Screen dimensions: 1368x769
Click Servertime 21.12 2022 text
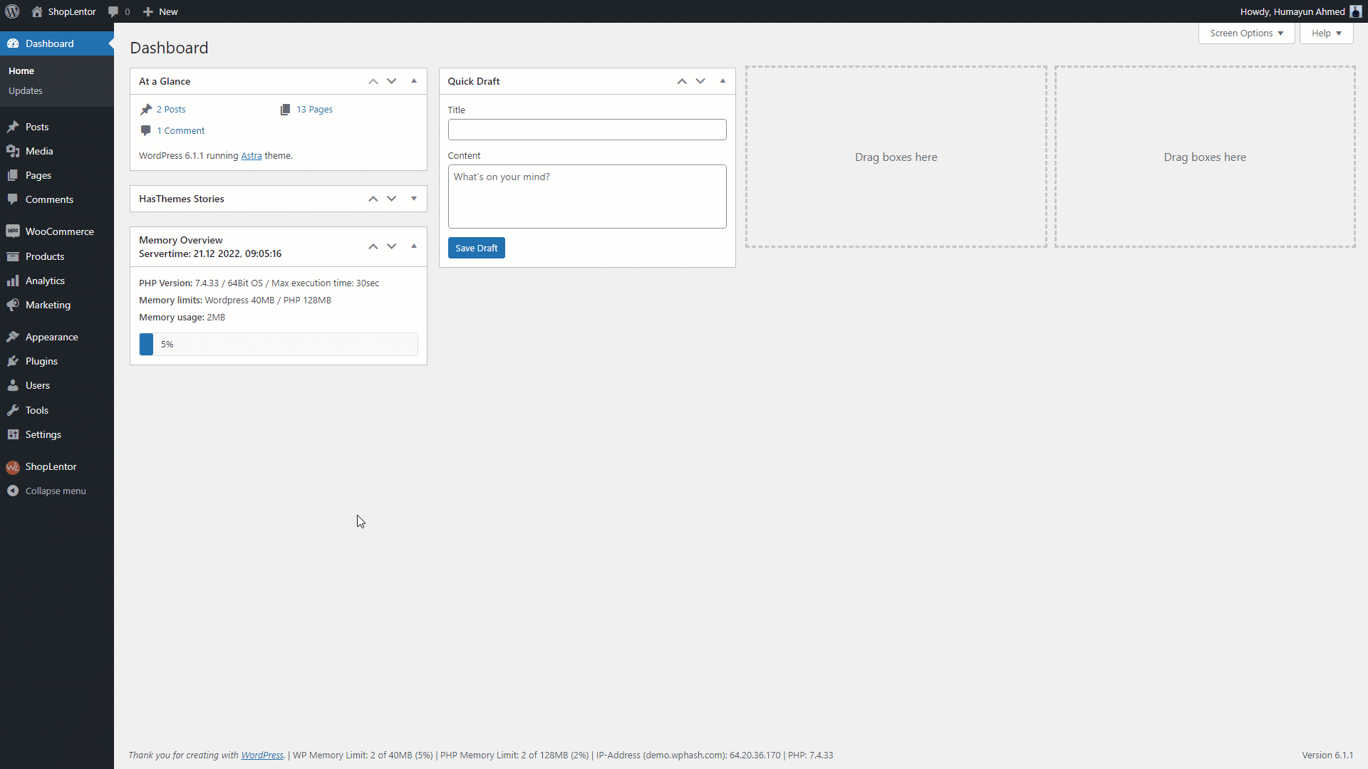[x=210, y=253]
